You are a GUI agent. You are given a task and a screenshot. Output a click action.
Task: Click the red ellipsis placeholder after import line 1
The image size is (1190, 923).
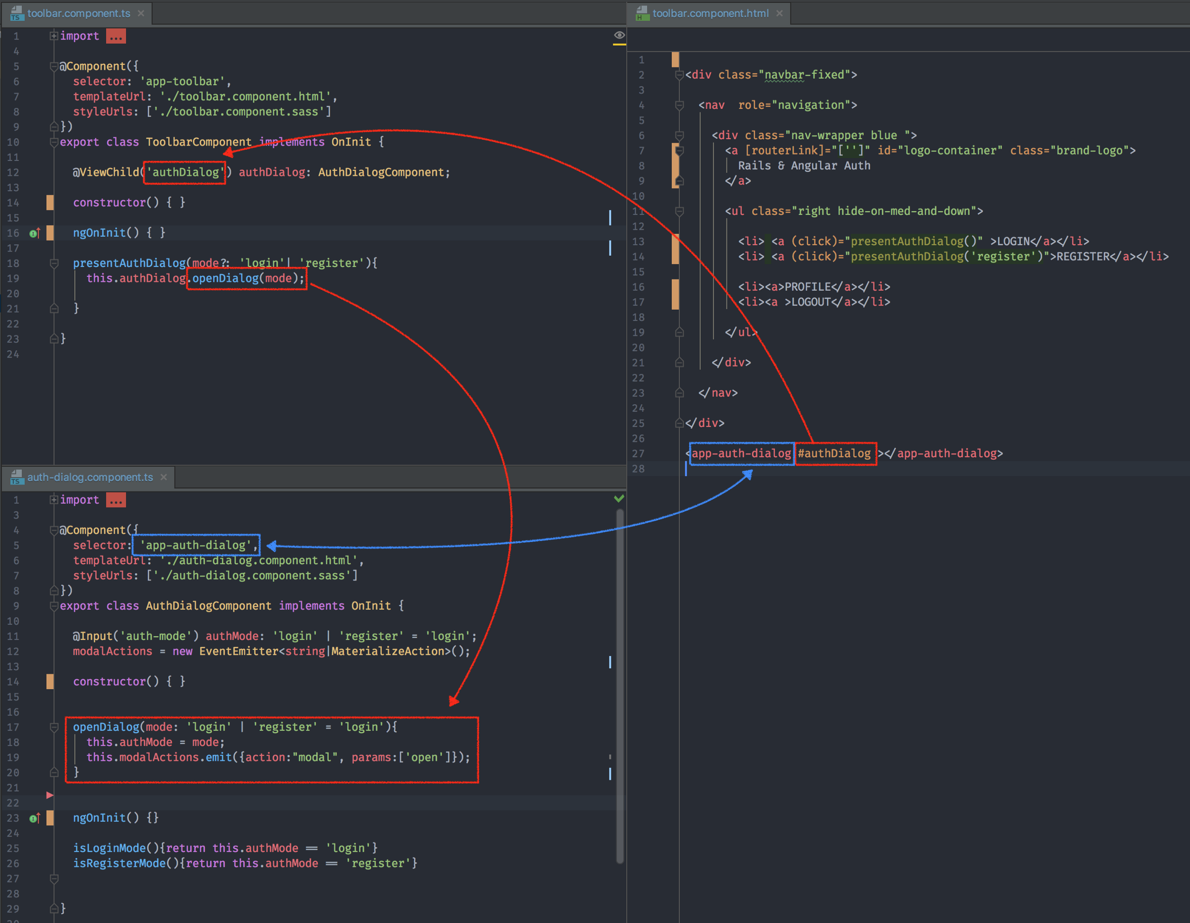coord(116,36)
